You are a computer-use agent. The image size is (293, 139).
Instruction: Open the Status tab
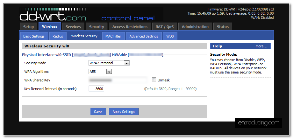pyautogui.click(x=223, y=27)
